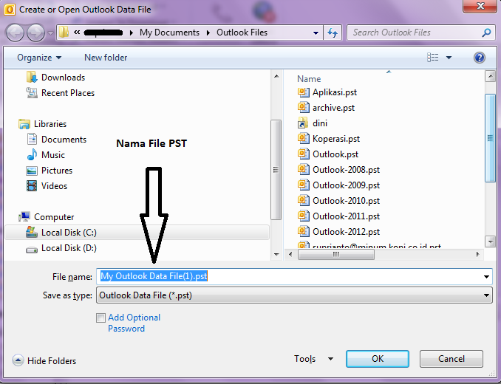
Task: Click the file list horizontal scrollbar thumb
Action: pos(335,255)
